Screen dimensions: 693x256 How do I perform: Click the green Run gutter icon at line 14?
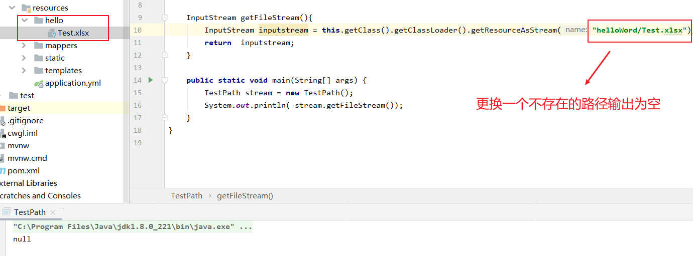click(x=150, y=80)
